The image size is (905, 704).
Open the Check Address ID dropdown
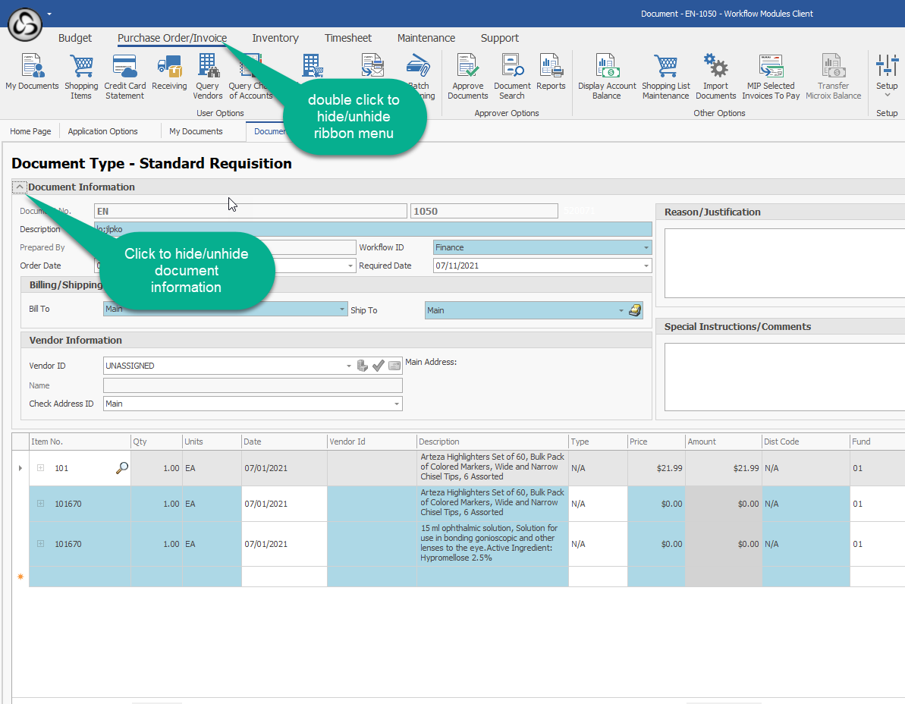(x=397, y=404)
